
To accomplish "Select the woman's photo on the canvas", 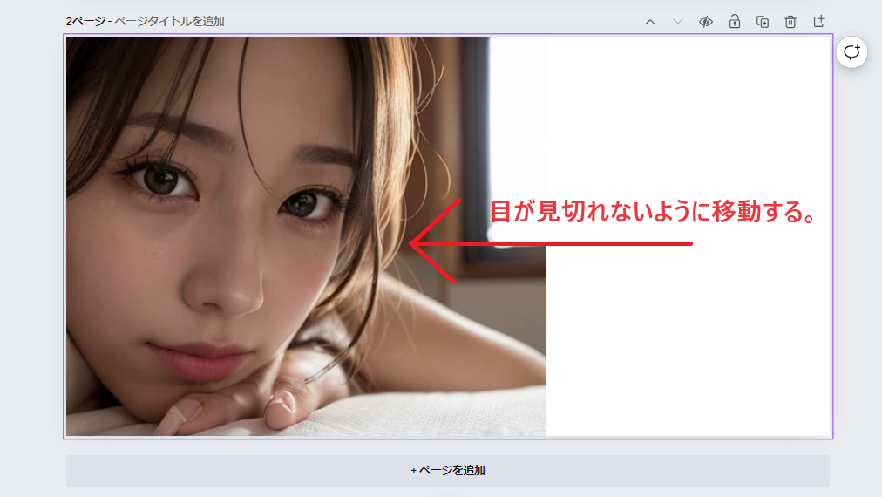I will point(306,235).
